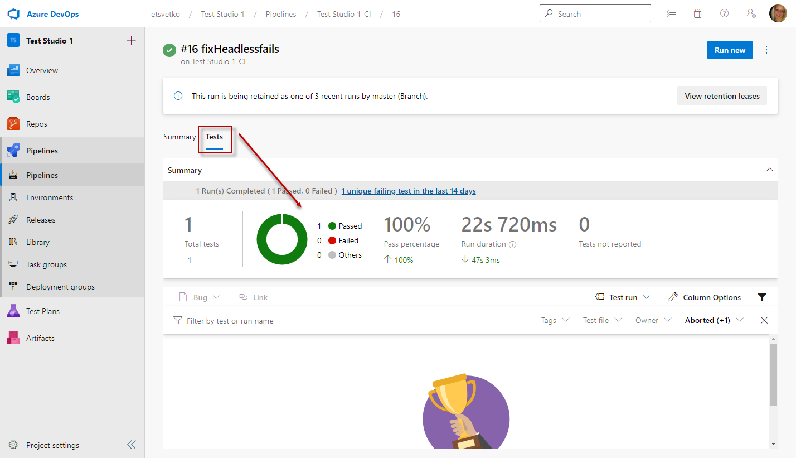The image size is (796, 458).
Task: Open the work items list icon in header
Action: [671, 14]
